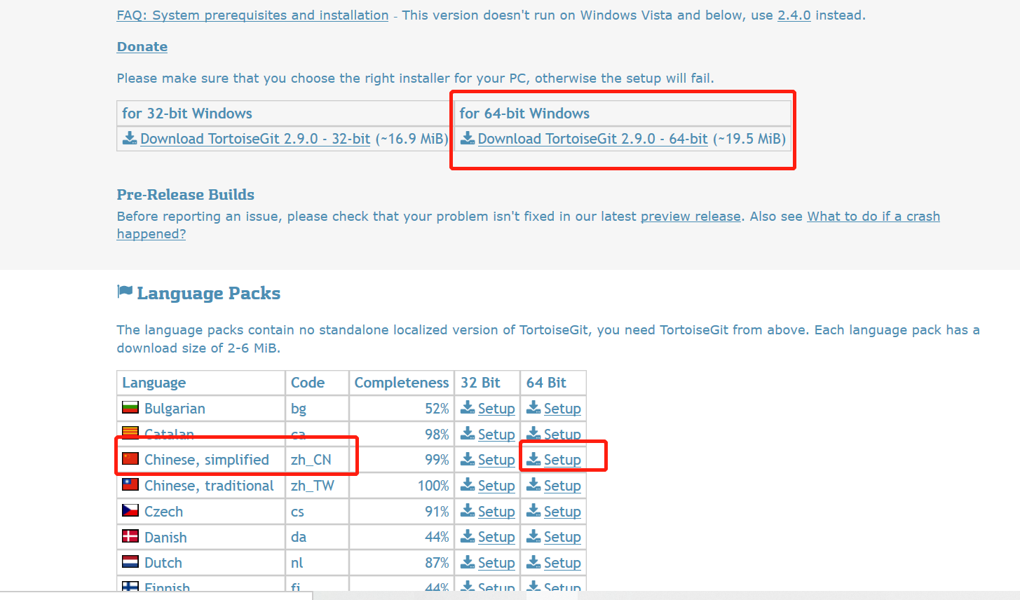Click the Chinese simplified flag icon
This screenshot has width=1020, height=600.
pyautogui.click(x=130, y=458)
